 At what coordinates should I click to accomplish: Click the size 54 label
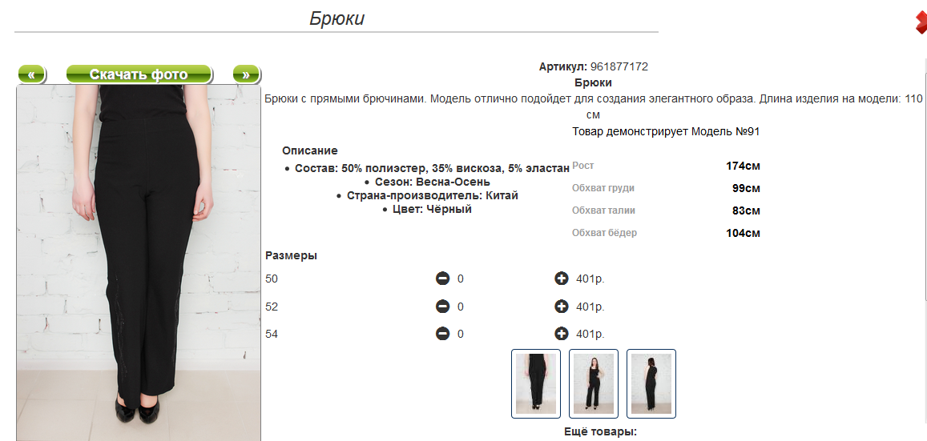(x=272, y=334)
